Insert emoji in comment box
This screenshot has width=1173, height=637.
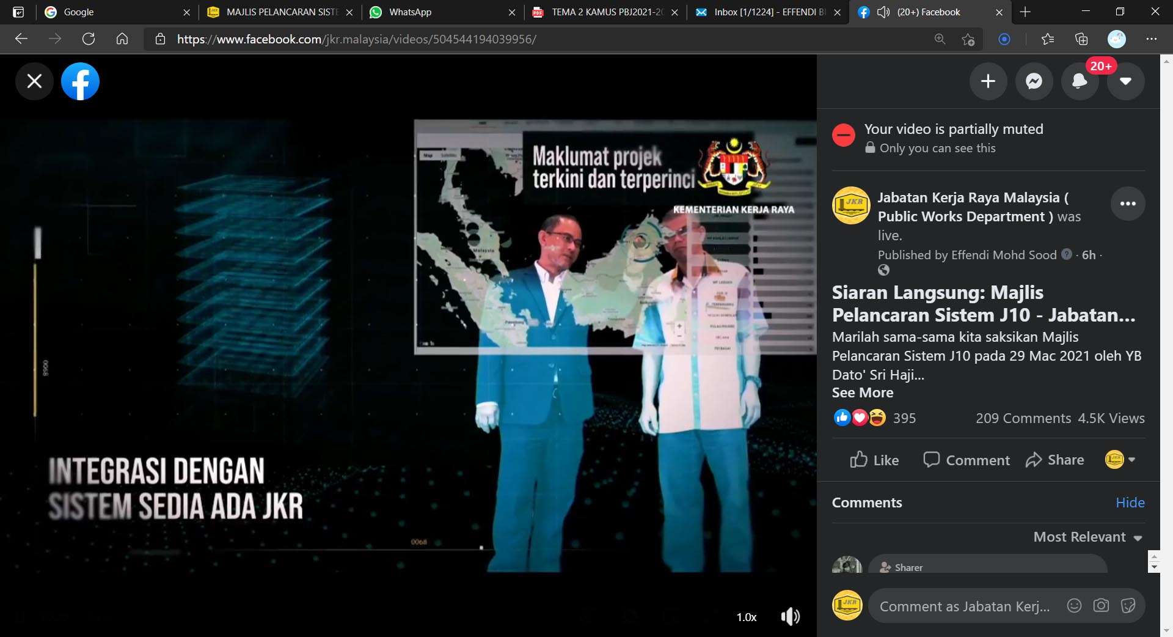[x=1074, y=605]
